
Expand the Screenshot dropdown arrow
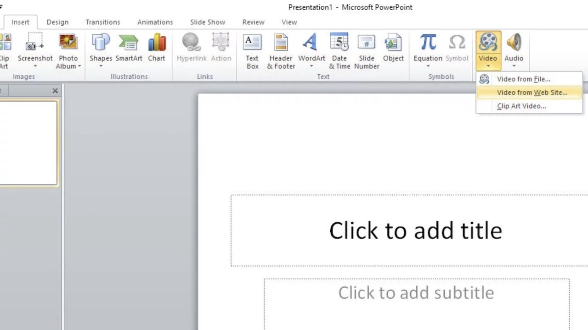click(35, 66)
